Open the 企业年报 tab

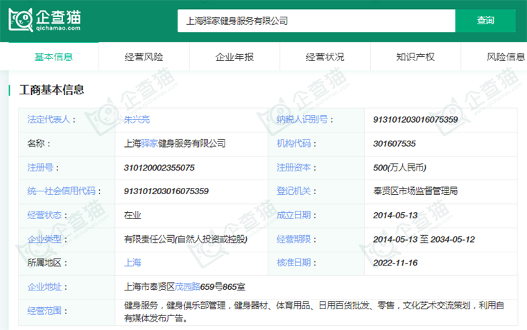(234, 57)
